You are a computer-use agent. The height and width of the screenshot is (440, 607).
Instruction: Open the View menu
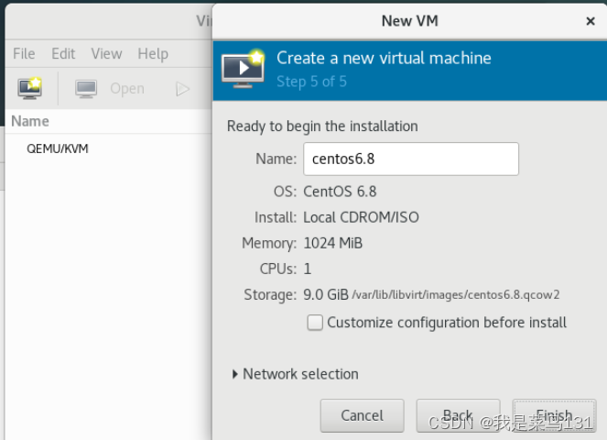coord(106,53)
